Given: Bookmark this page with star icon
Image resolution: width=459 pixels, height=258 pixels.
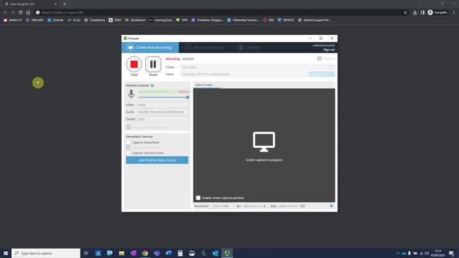Looking at the screenshot, I should coord(406,12).
